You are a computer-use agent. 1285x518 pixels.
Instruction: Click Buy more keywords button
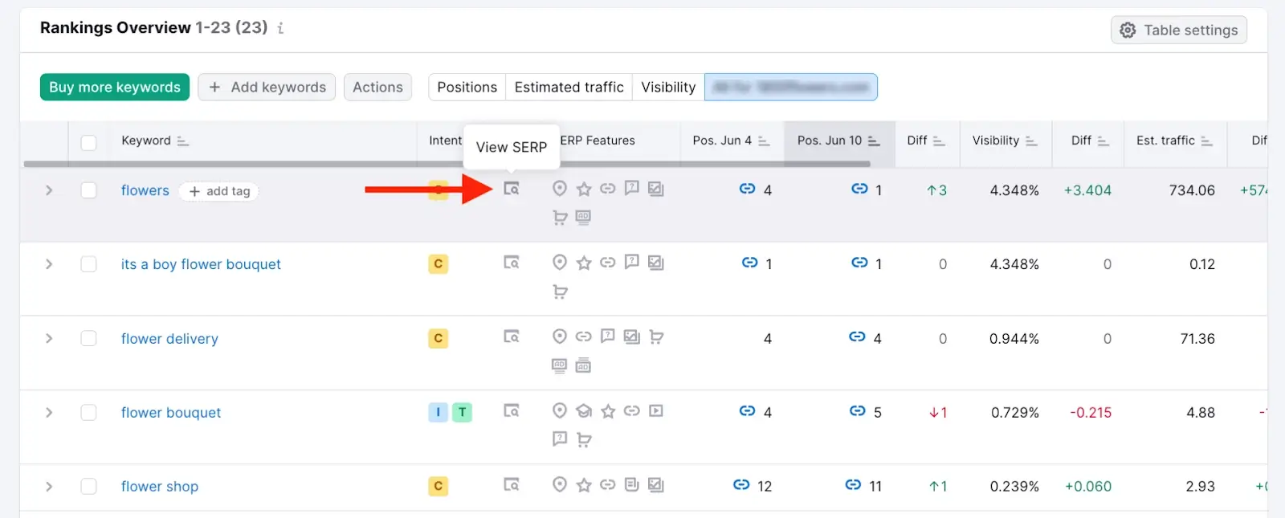tap(115, 87)
